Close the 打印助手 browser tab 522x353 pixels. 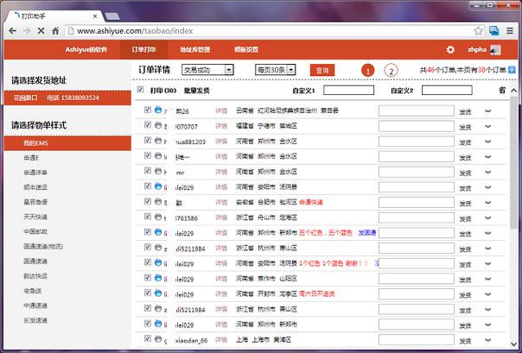click(95, 16)
